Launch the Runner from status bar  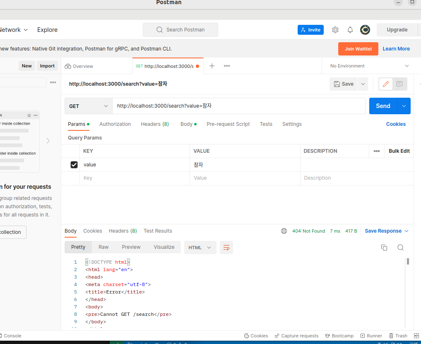[x=371, y=336]
